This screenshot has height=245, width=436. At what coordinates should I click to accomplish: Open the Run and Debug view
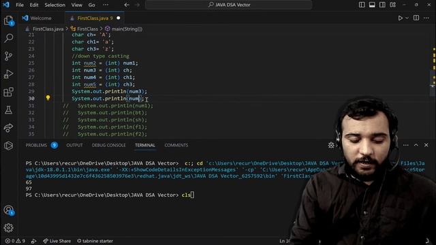point(9,74)
